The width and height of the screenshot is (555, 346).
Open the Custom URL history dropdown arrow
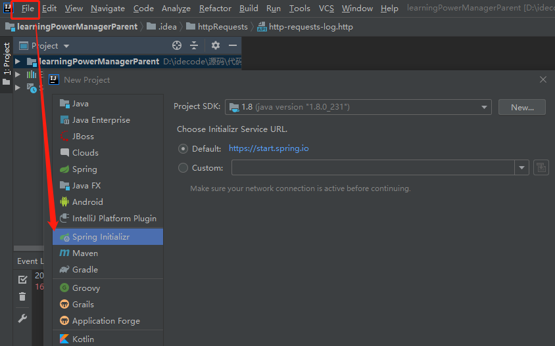pos(521,167)
